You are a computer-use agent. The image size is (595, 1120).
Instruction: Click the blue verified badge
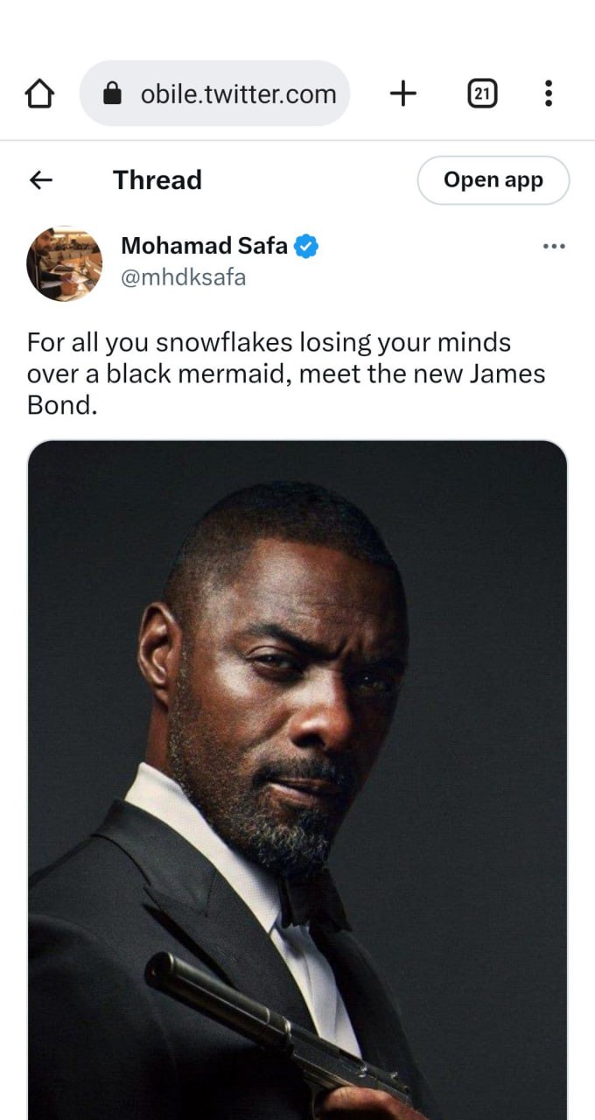[x=305, y=247]
